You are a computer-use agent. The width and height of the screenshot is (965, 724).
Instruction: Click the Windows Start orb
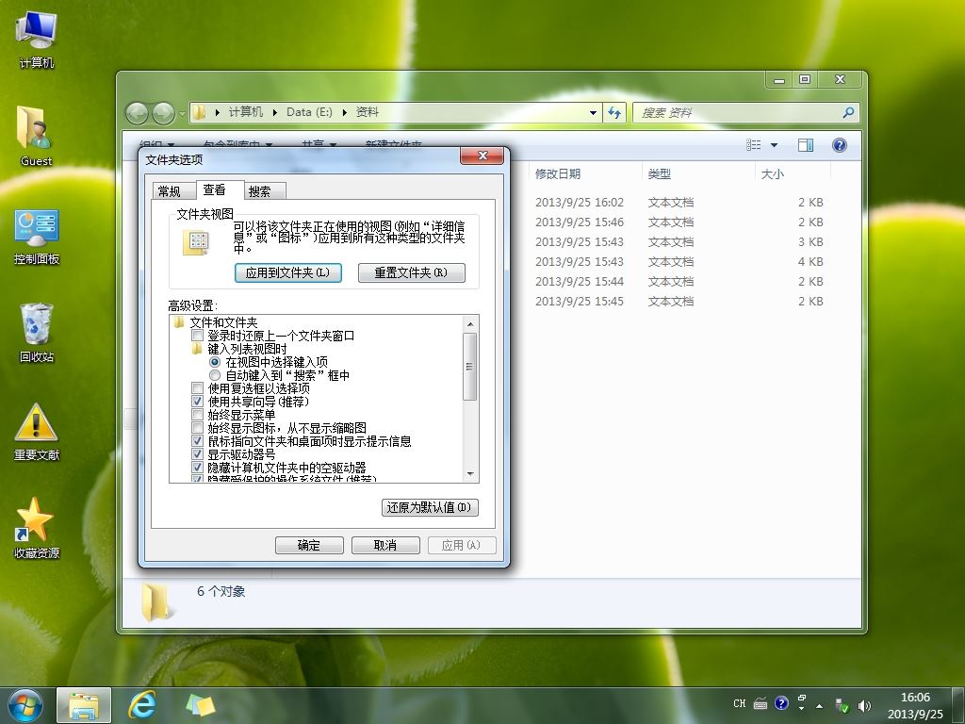(x=25, y=705)
